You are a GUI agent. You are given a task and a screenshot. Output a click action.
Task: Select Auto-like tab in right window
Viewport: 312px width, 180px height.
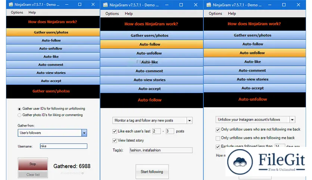coord(255,62)
